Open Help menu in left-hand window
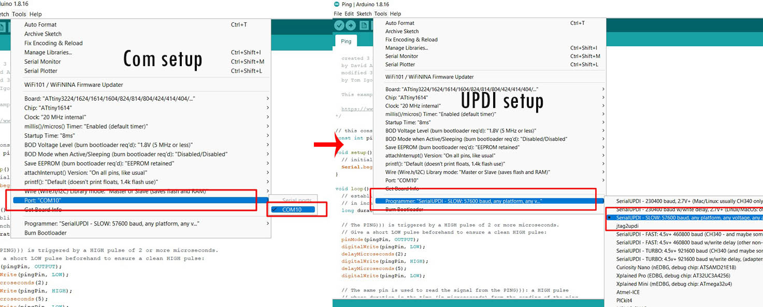Viewport: 763px width, 307px height. [36, 14]
